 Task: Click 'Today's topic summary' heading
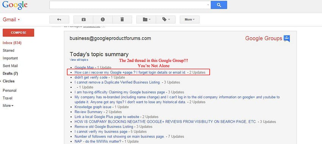click(x=99, y=54)
